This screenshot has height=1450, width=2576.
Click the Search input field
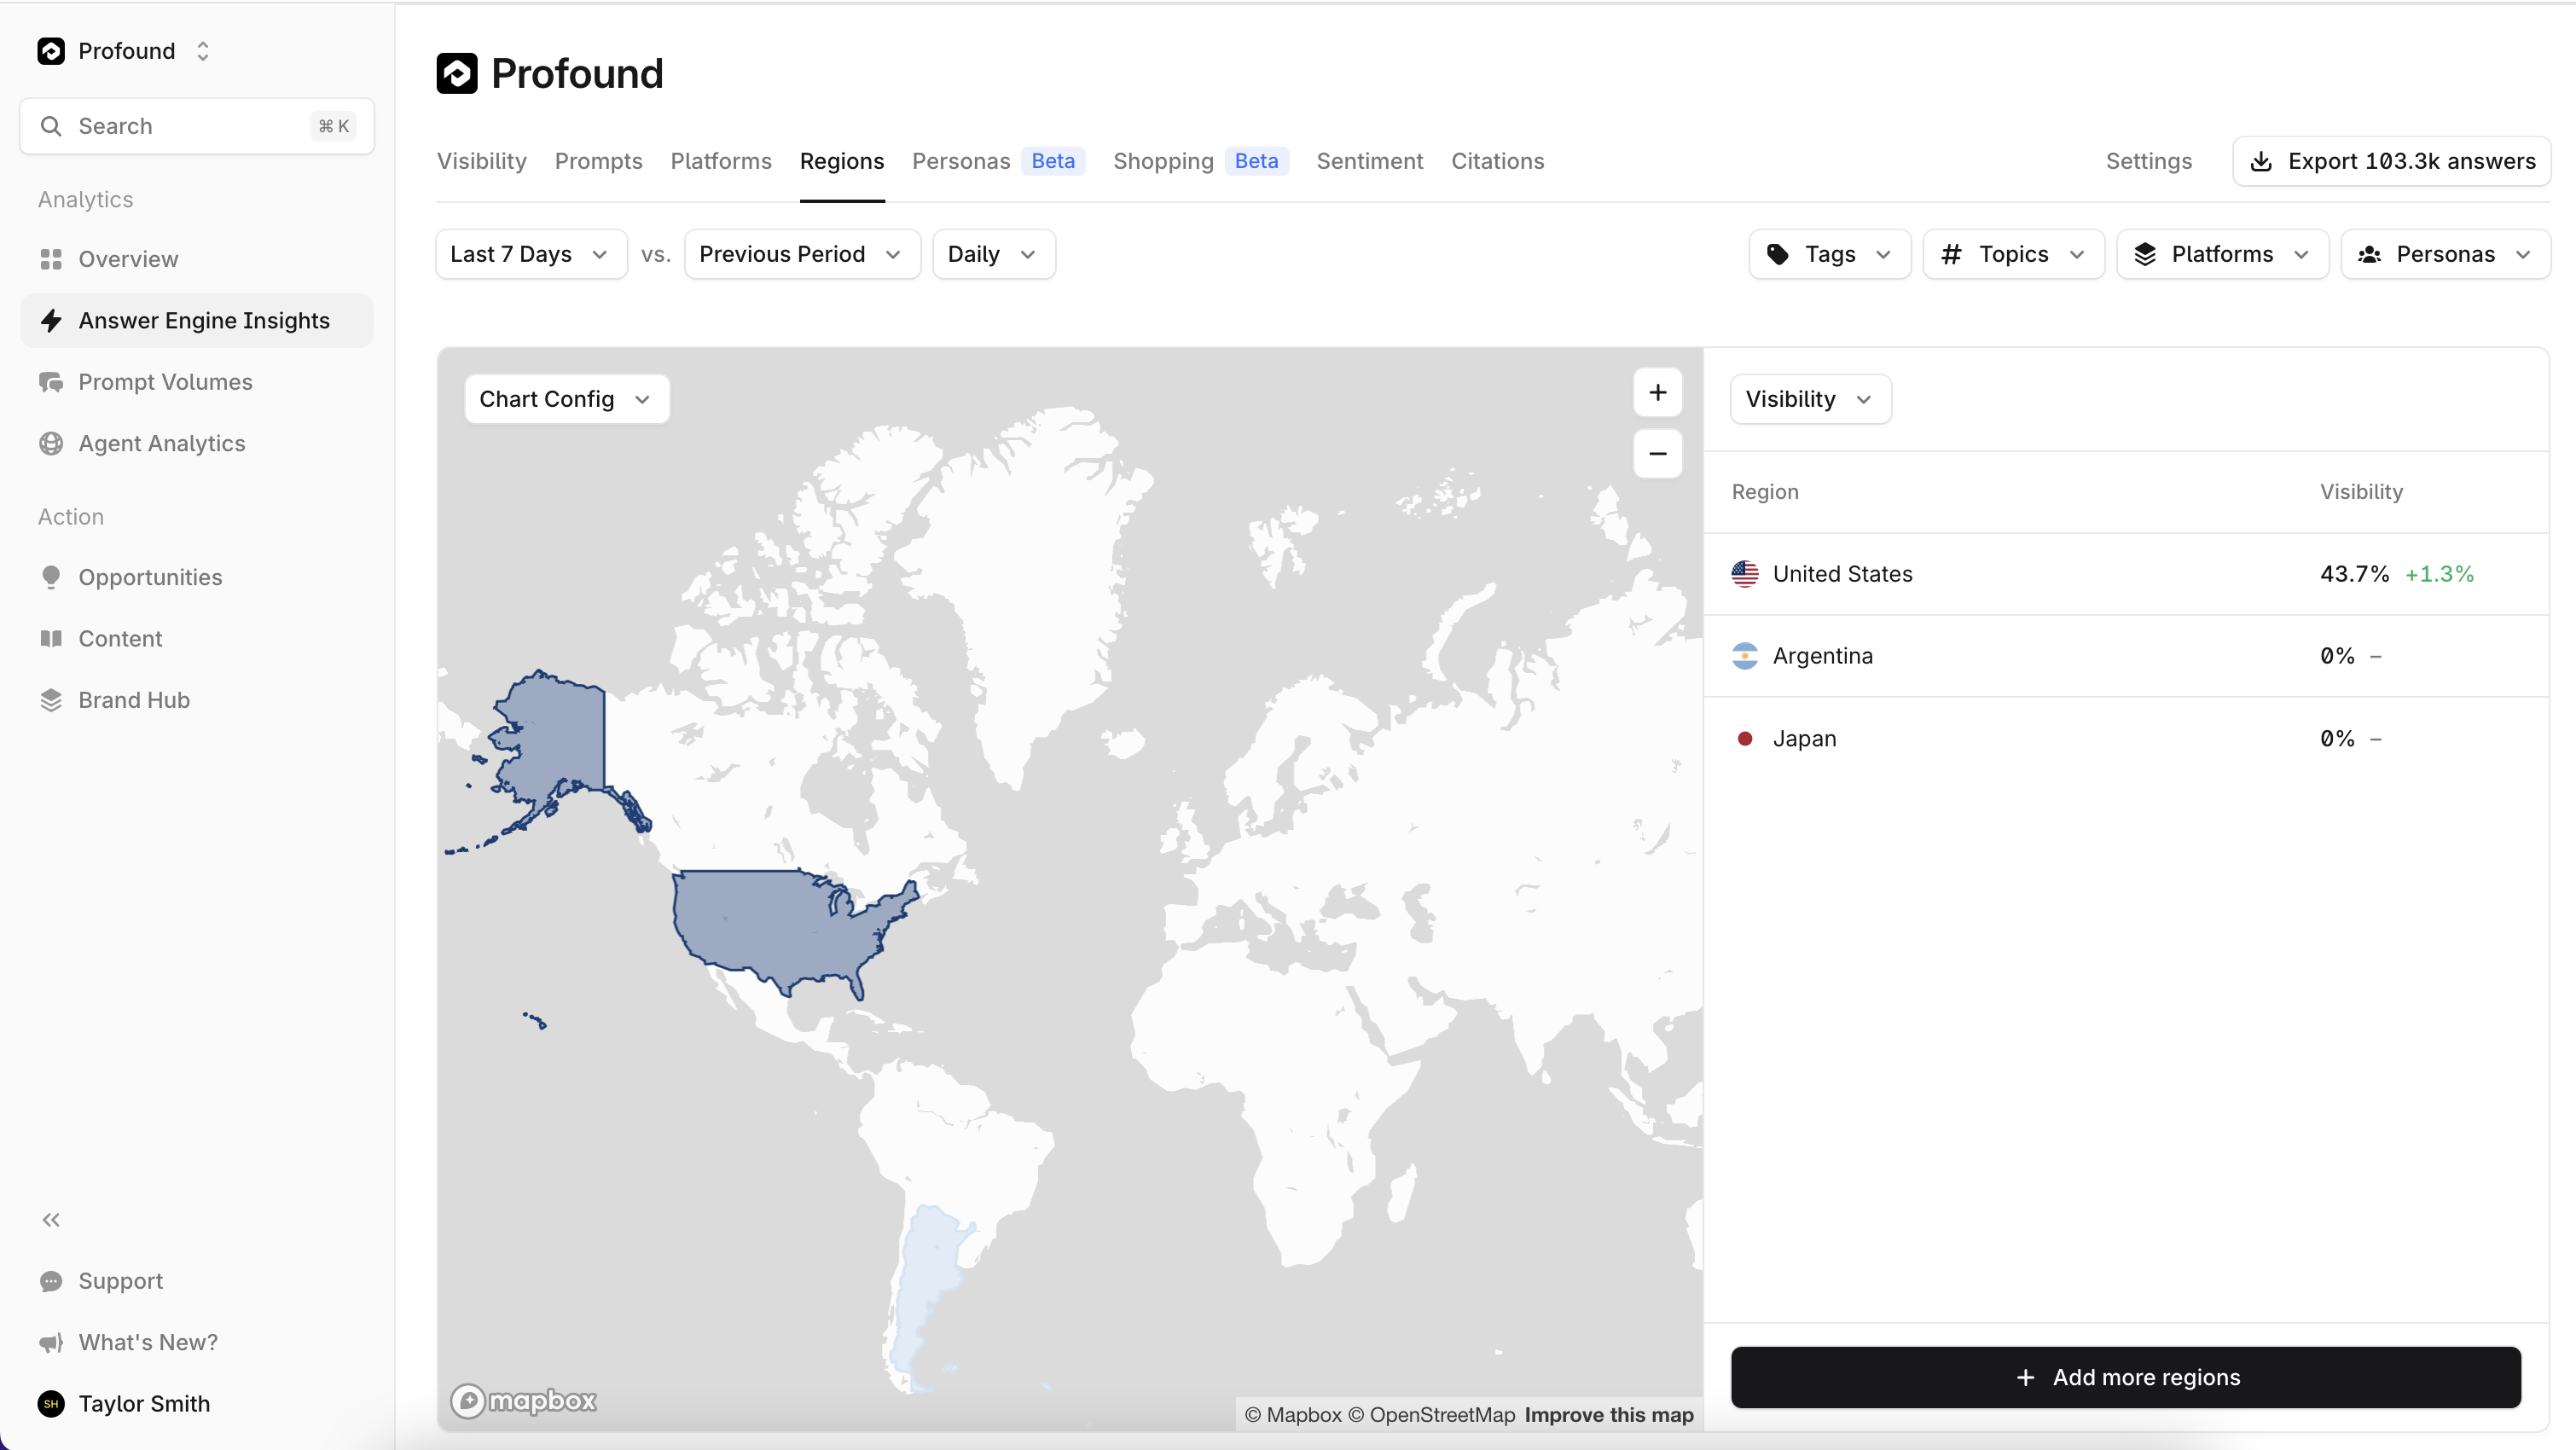196,126
